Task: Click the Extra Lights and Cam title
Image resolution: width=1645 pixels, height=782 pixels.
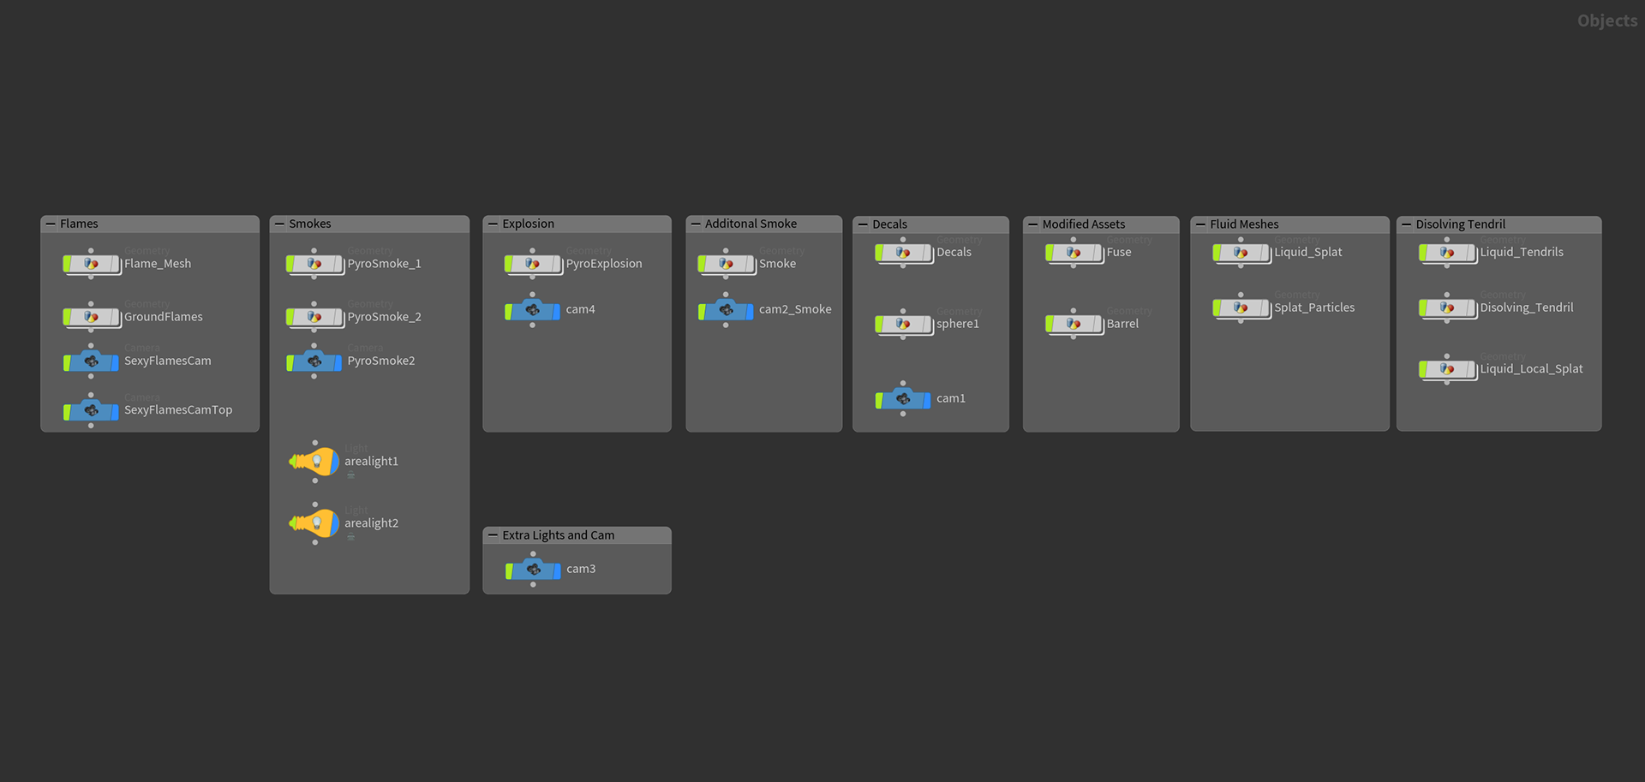Action: tap(559, 535)
